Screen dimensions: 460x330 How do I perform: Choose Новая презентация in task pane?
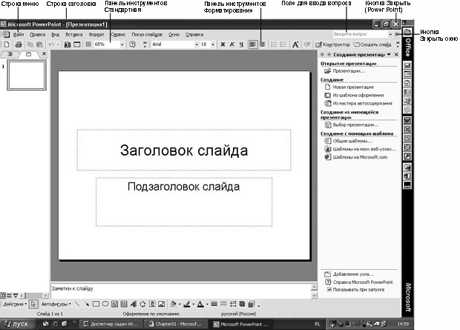point(353,87)
